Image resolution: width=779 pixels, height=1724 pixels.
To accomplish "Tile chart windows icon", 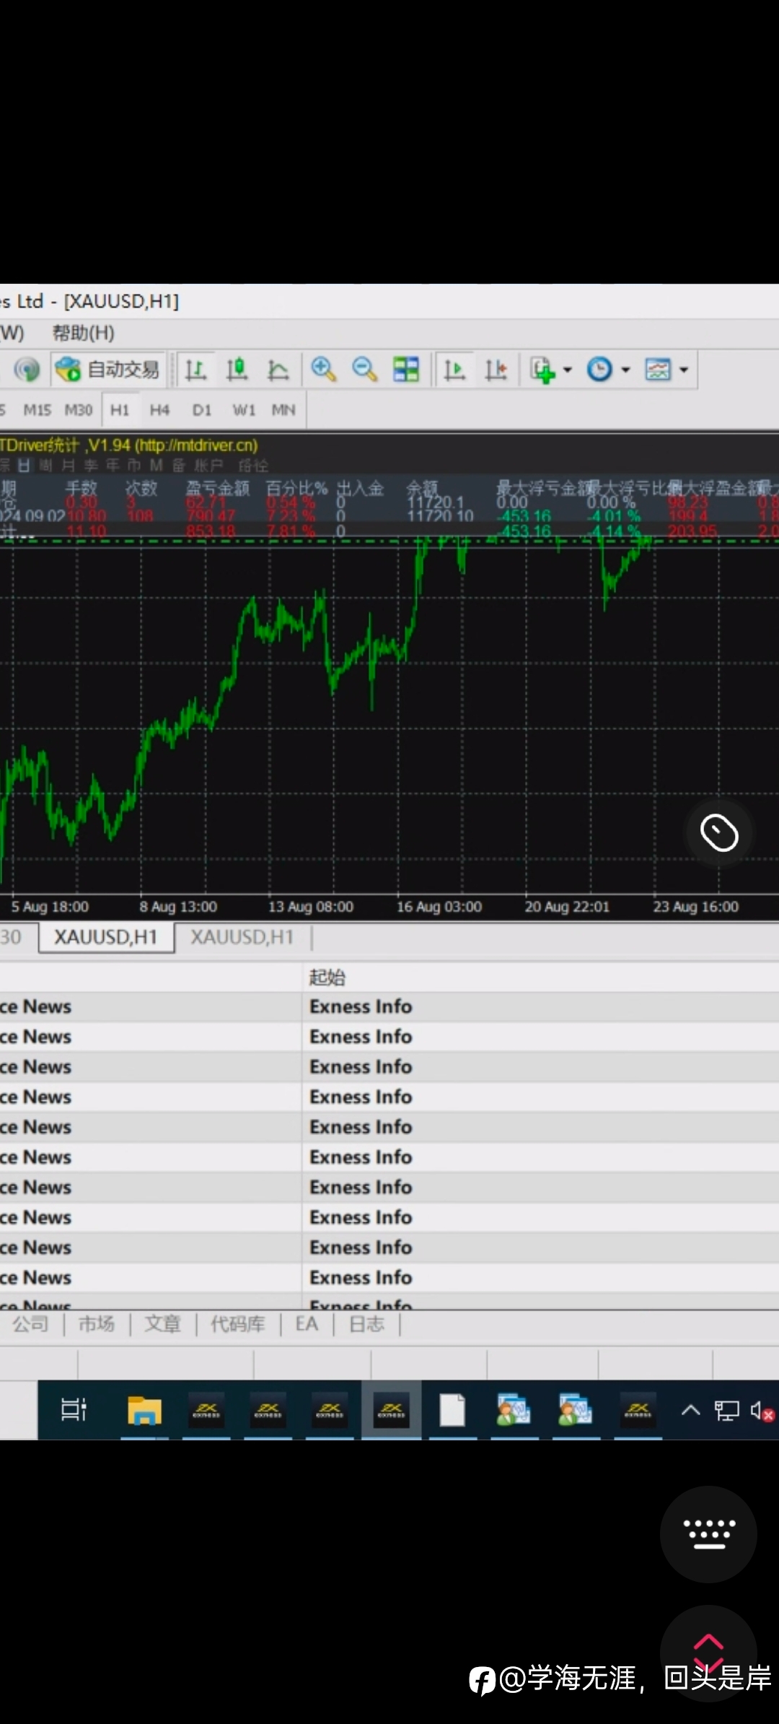I will click(405, 370).
